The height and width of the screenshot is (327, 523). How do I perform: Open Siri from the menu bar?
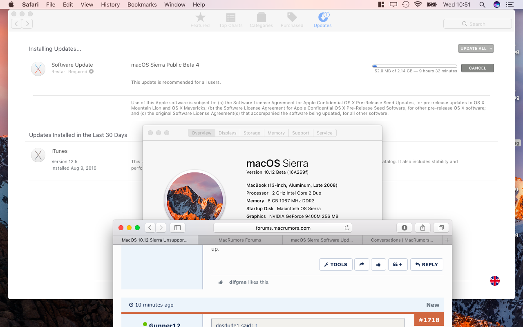tap(497, 4)
